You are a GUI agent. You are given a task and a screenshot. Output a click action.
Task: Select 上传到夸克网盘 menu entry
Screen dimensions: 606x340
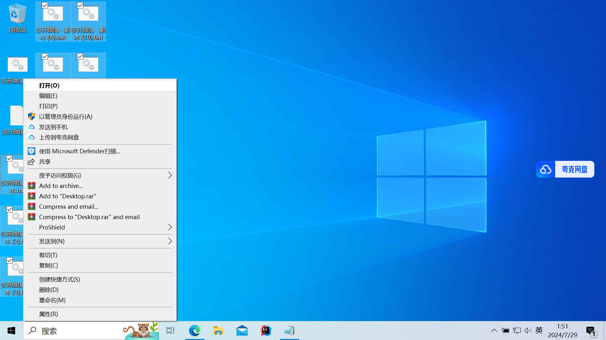click(x=100, y=137)
